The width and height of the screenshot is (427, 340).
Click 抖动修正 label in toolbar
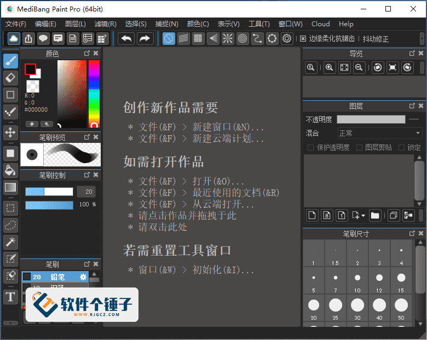[376, 39]
